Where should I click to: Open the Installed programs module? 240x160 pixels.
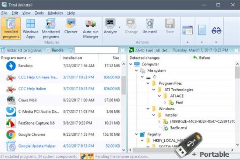tap(10, 28)
